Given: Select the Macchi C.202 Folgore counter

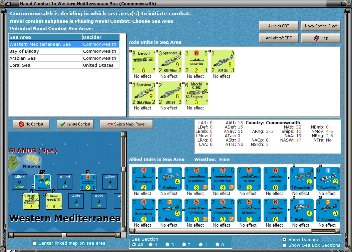Looking at the screenshot, I should coord(196,93).
